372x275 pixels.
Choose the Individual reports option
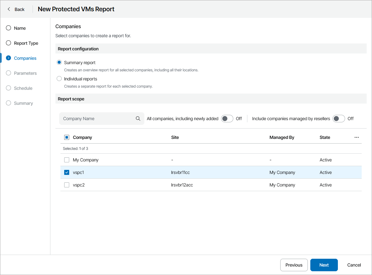point(59,79)
